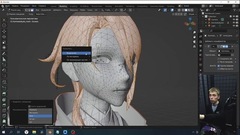Choose the Transform tool
The image size is (240, 135).
point(4,48)
